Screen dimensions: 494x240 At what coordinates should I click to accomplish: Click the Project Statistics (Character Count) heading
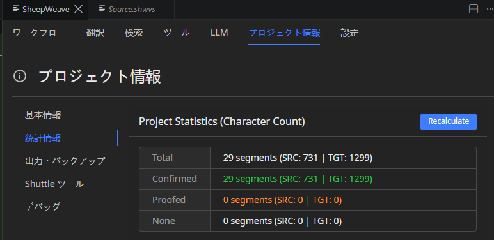(222, 121)
